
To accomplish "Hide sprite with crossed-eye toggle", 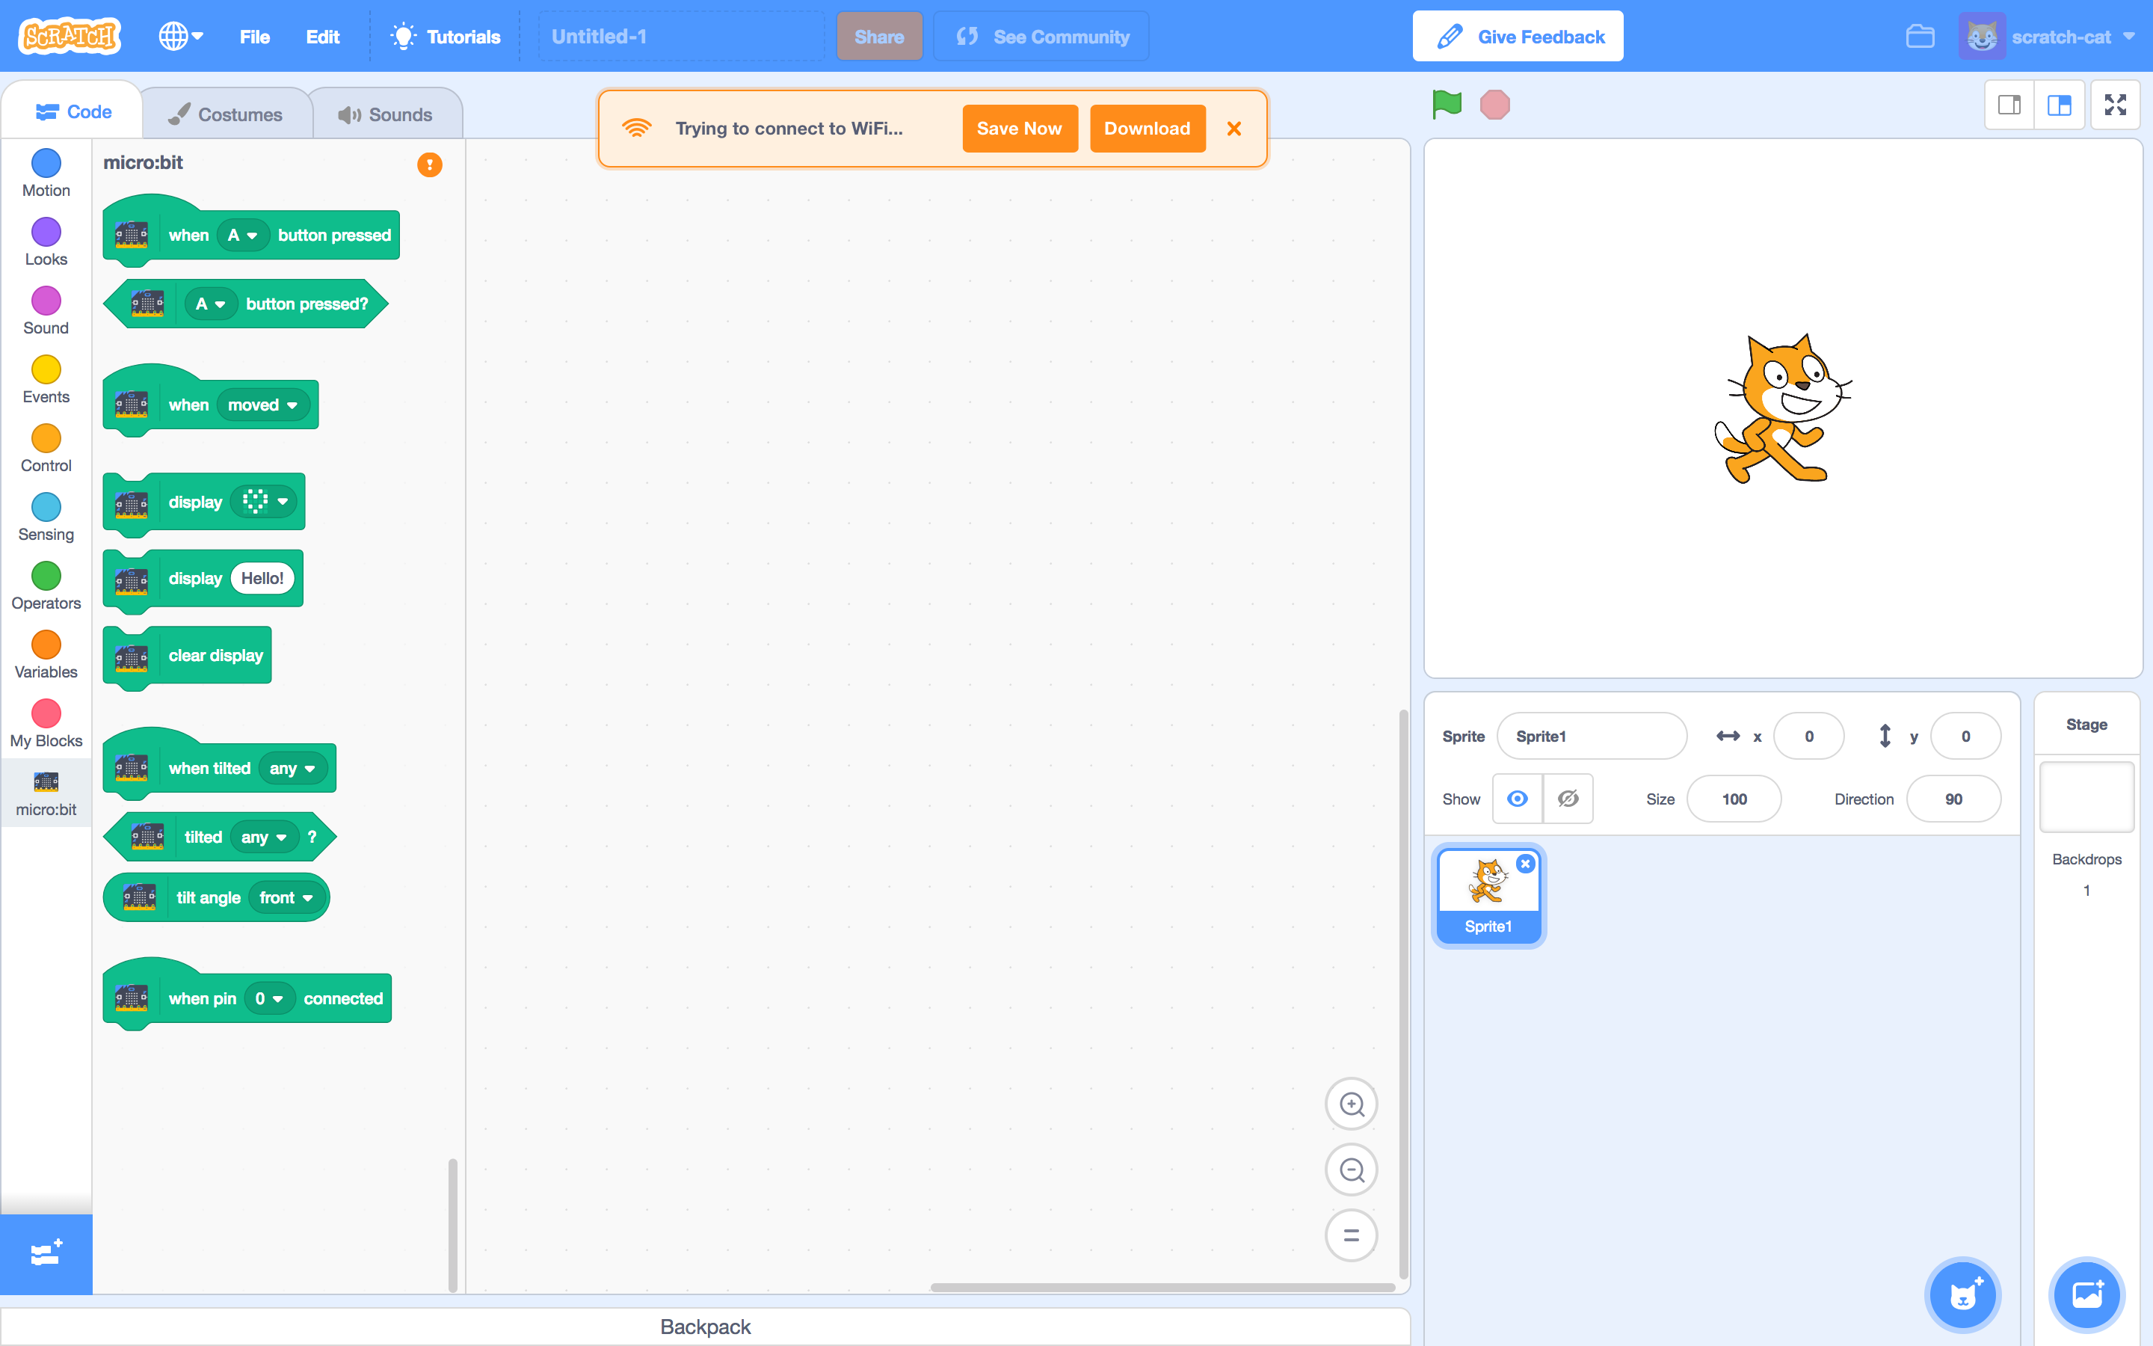I will point(1568,799).
